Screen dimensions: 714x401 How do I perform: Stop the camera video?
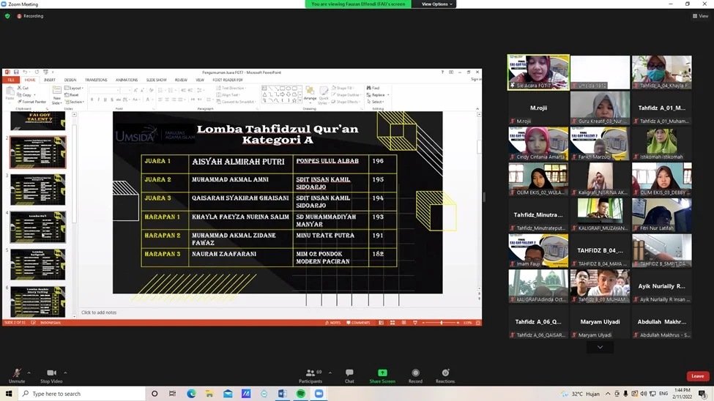coord(51,374)
